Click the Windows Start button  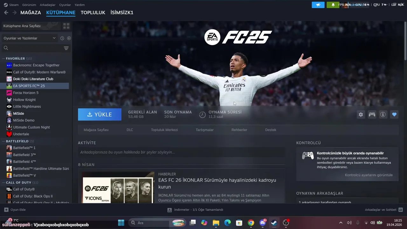121,223
